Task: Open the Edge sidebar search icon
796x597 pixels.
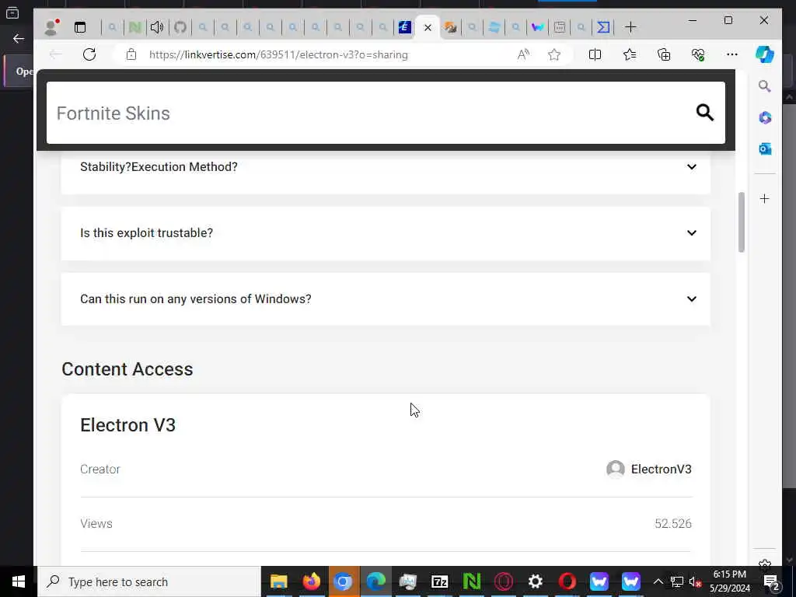Action: coord(765,86)
